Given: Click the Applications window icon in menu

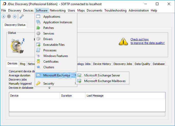Looking at the screenshot, I should 38,16.
